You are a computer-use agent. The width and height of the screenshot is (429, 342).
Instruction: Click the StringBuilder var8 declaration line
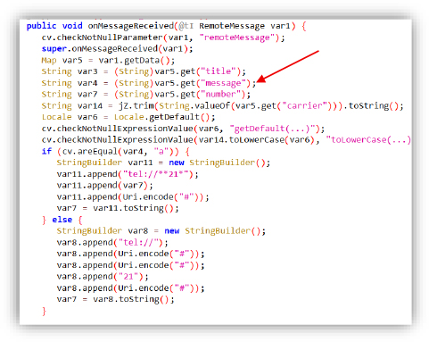(x=161, y=231)
